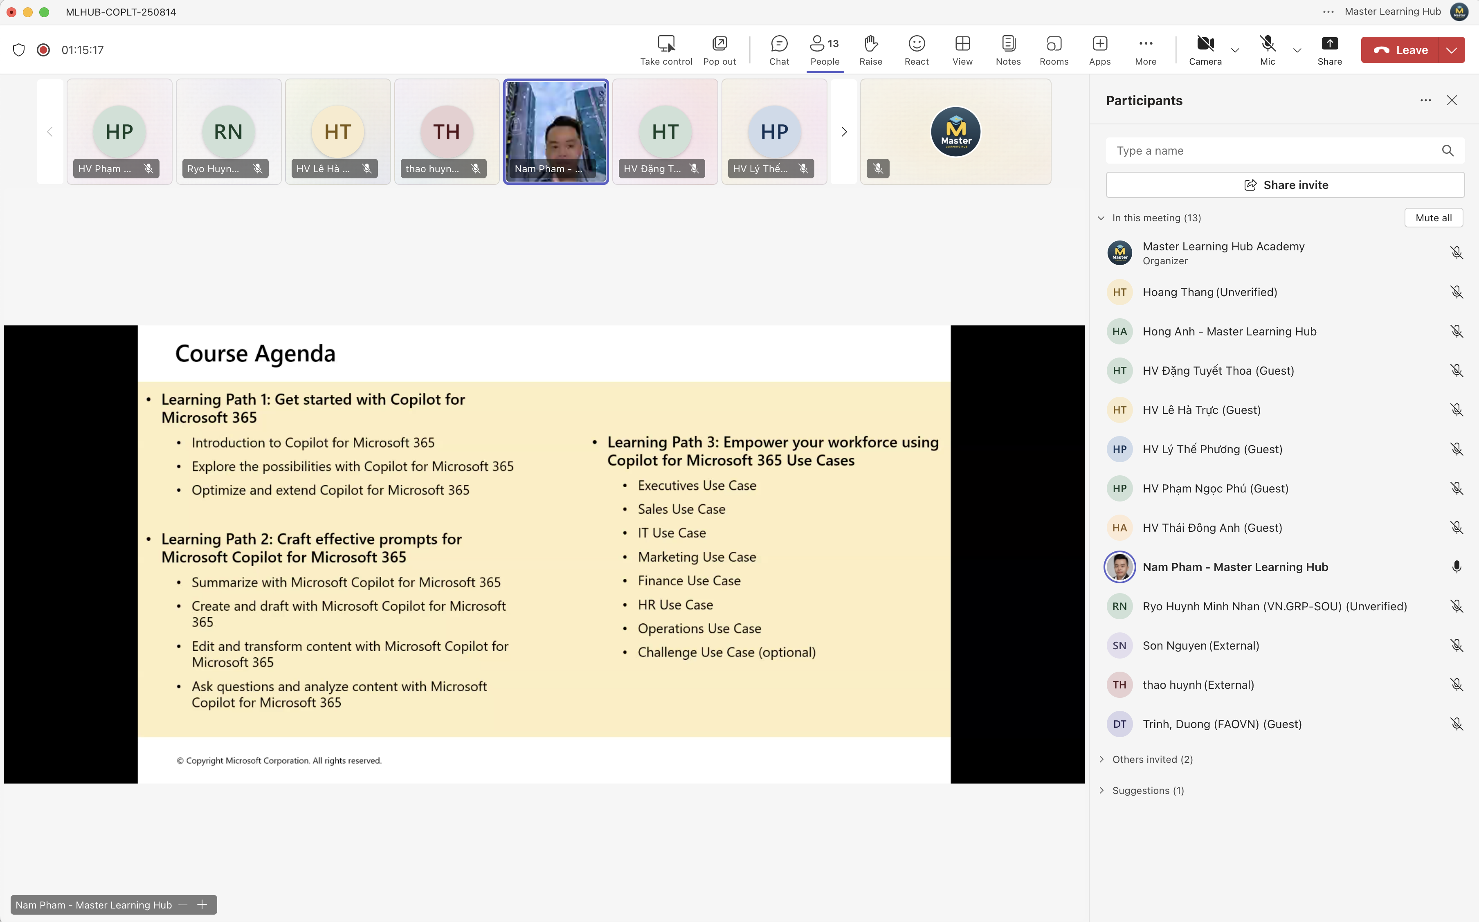Viewport: 1479px width, 922px height.
Task: Mute Nam Pham's active microphone
Action: pos(1456,567)
